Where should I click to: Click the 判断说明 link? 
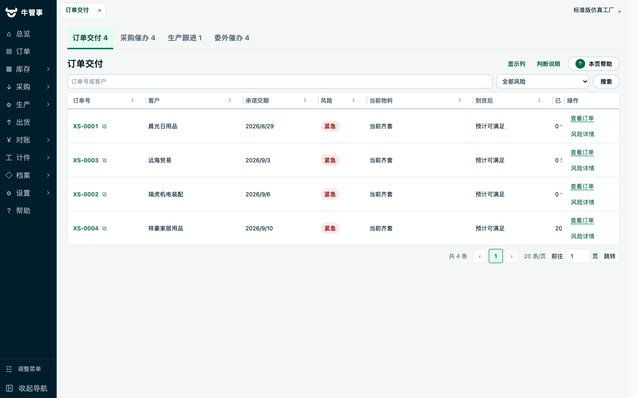548,64
